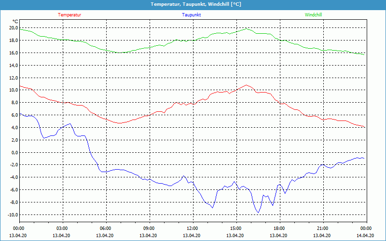This screenshot has width=386, height=241.
Task: Click the '21:00' time axis label
Action: [x=323, y=228]
